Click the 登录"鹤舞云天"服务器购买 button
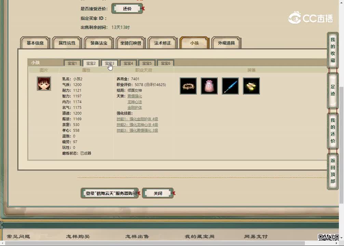 (110, 193)
